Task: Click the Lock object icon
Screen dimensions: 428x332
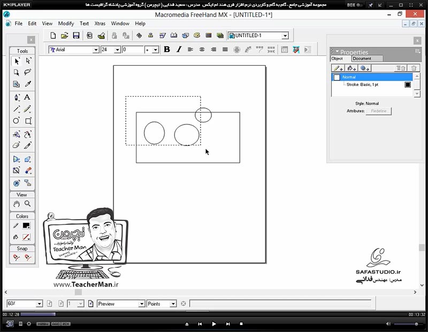Action: pos(114,35)
